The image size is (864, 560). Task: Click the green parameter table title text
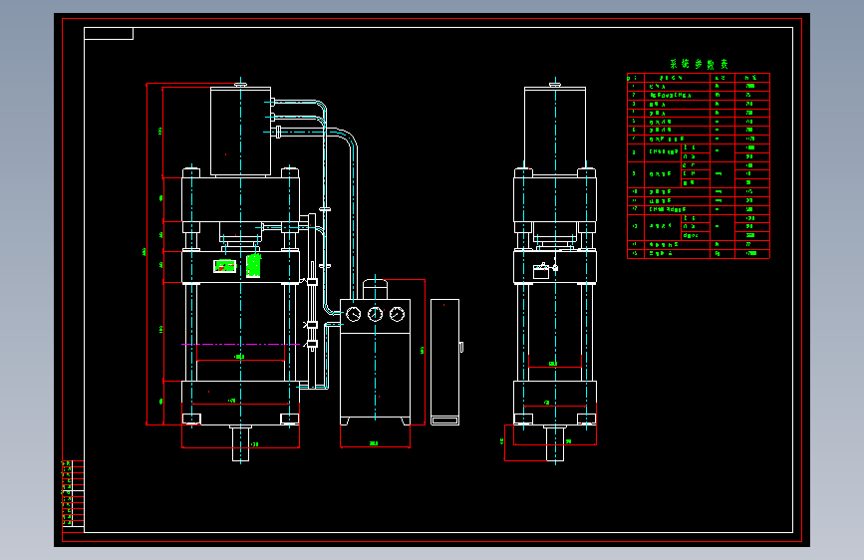coord(699,65)
